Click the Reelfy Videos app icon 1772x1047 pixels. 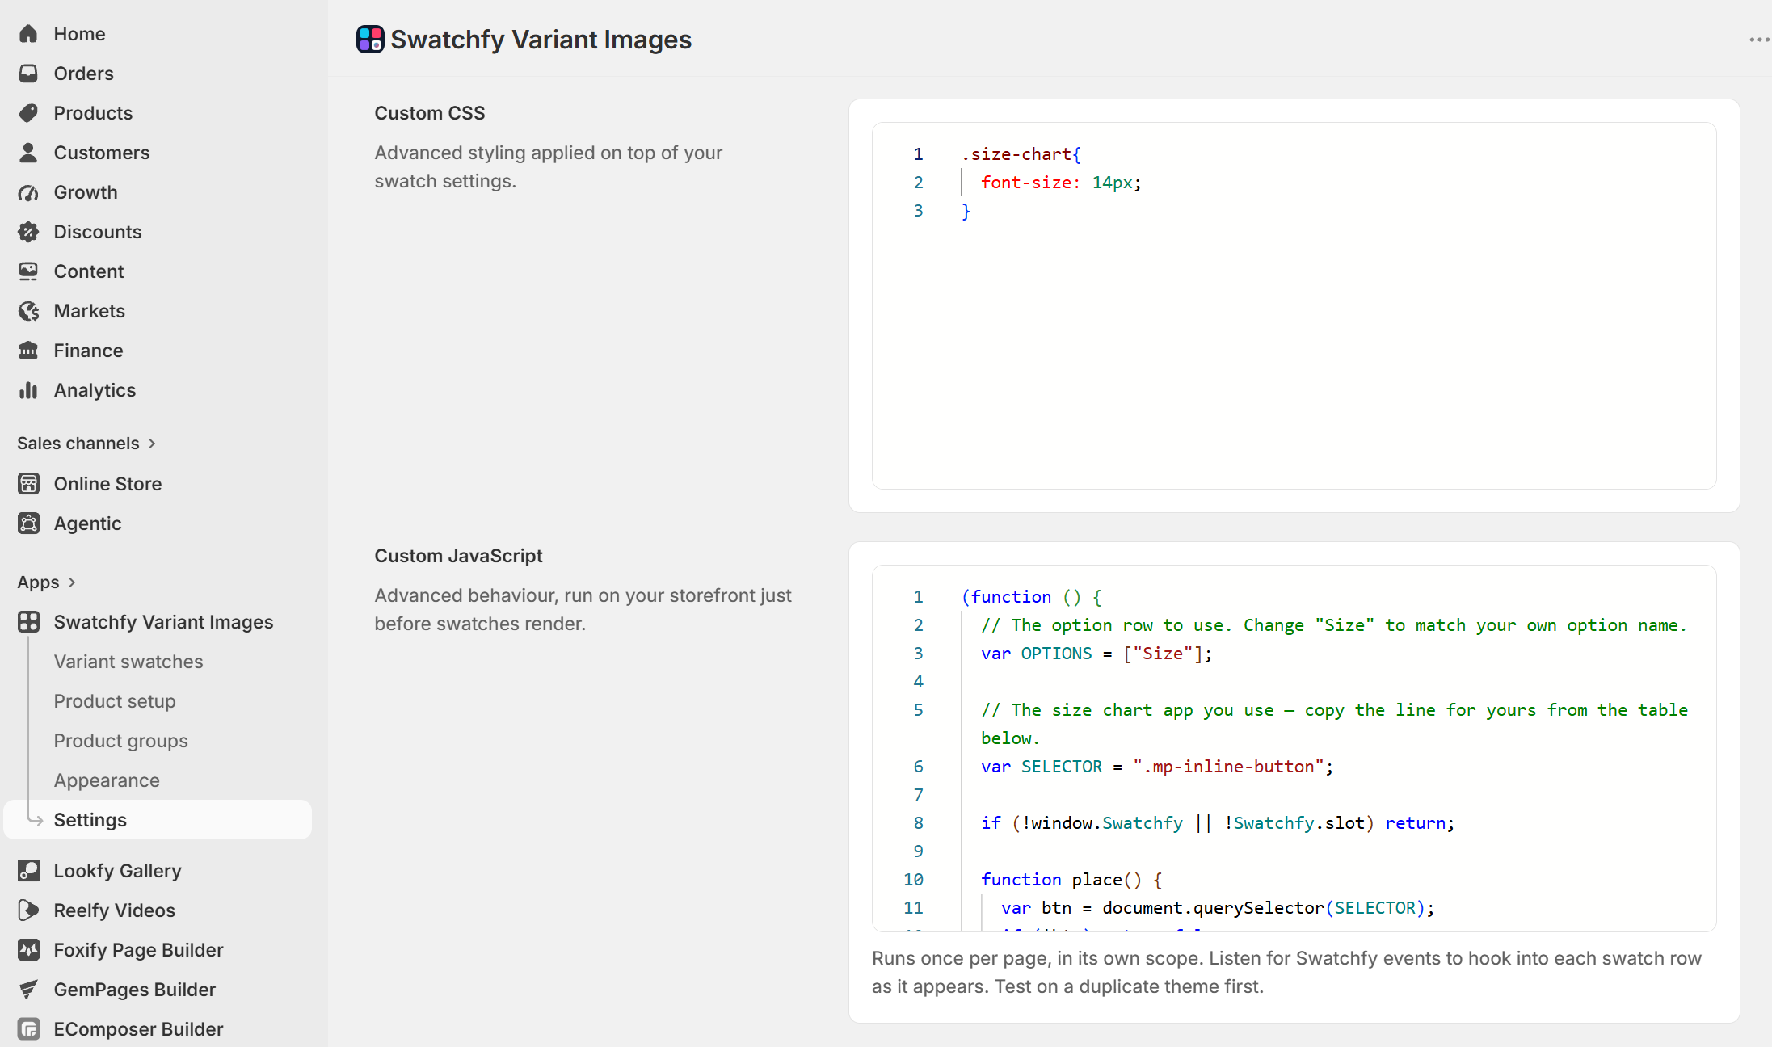[28, 910]
